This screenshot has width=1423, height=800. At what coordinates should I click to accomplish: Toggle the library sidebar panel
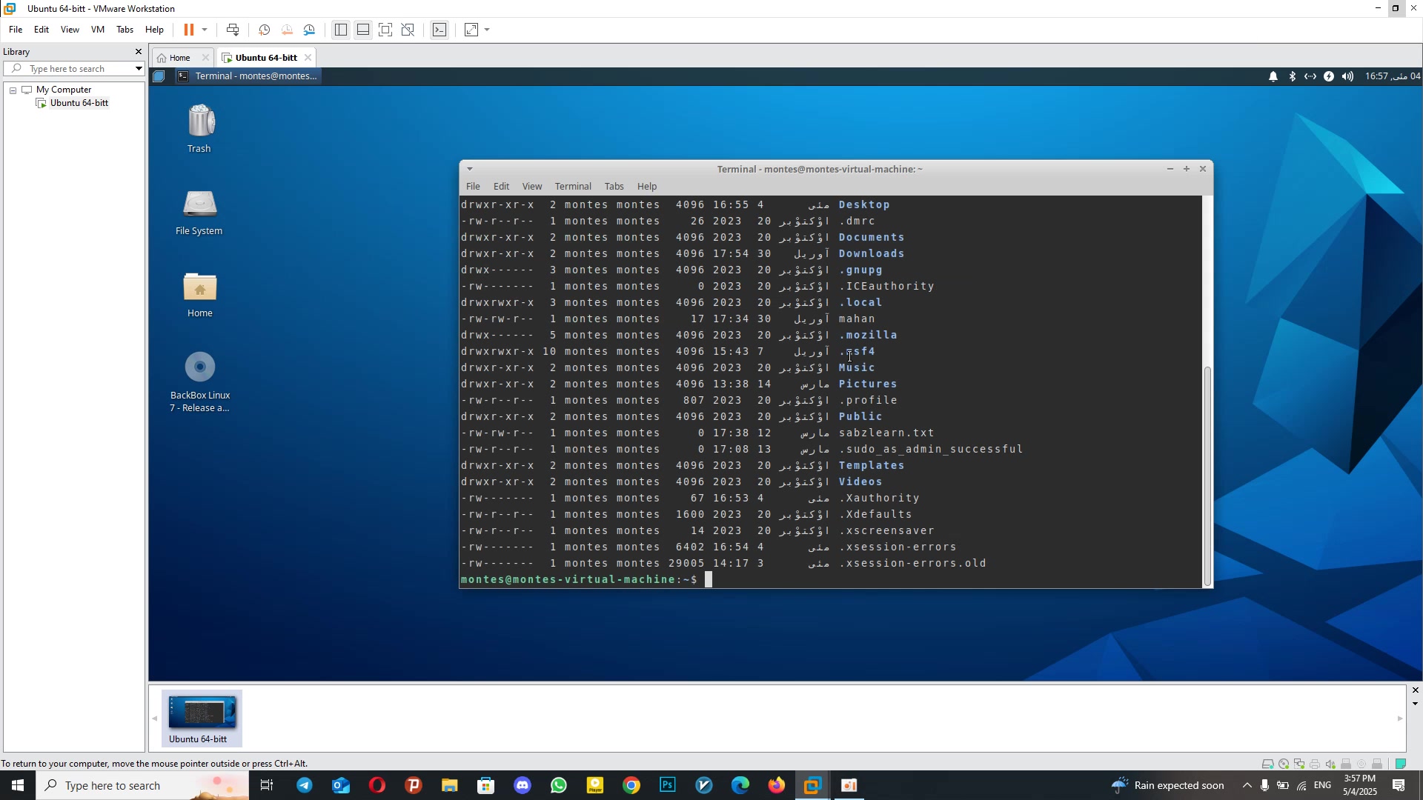coord(340,30)
